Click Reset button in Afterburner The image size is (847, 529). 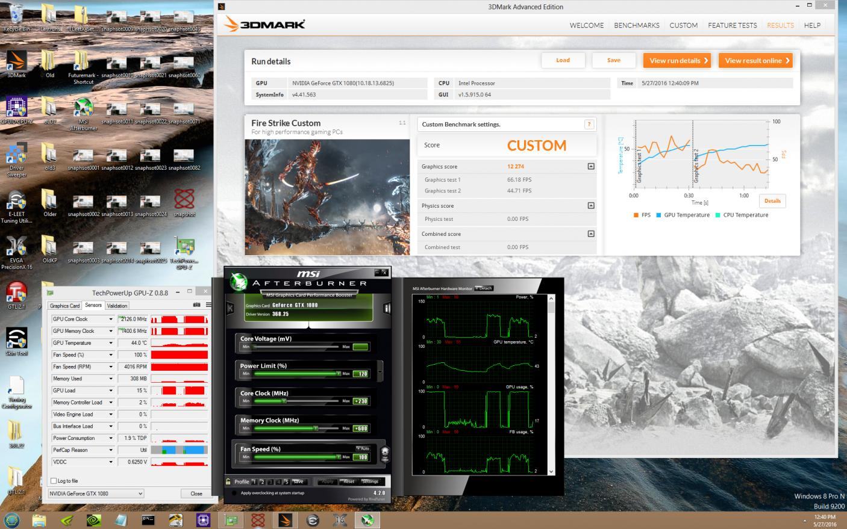tap(349, 481)
